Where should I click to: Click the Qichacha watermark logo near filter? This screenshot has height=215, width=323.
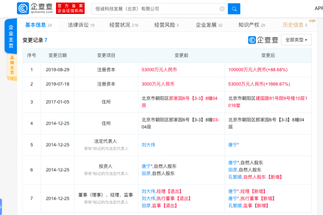point(263,40)
